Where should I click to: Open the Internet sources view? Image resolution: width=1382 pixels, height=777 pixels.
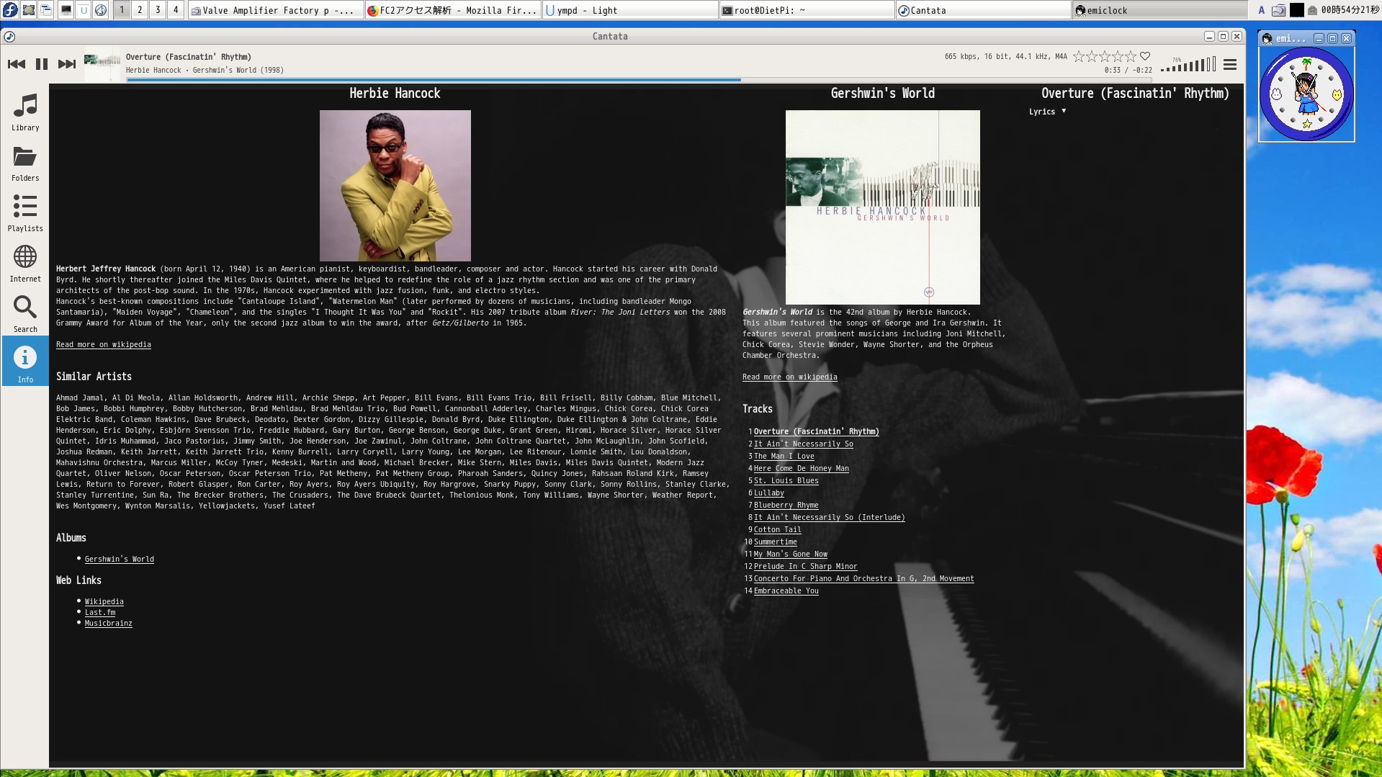point(25,264)
